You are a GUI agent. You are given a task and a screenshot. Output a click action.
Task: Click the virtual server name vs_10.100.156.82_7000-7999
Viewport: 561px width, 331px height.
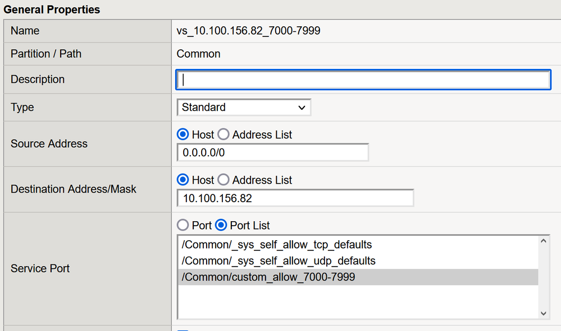click(248, 31)
